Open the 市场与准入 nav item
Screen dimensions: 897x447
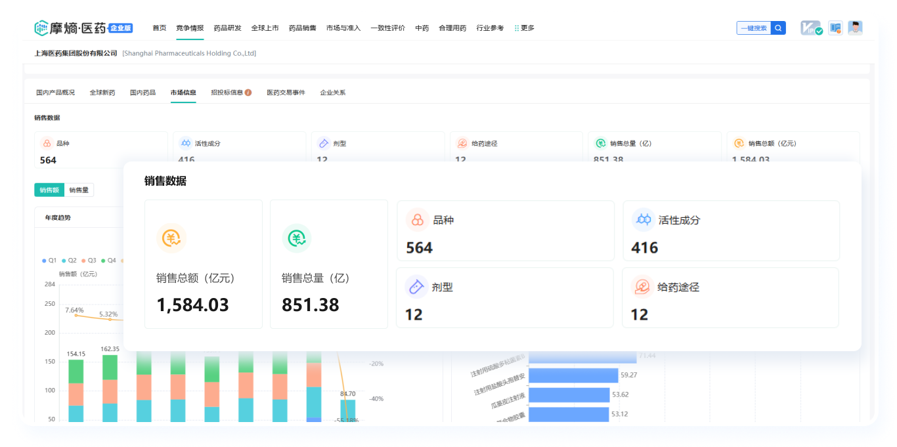pyautogui.click(x=343, y=28)
